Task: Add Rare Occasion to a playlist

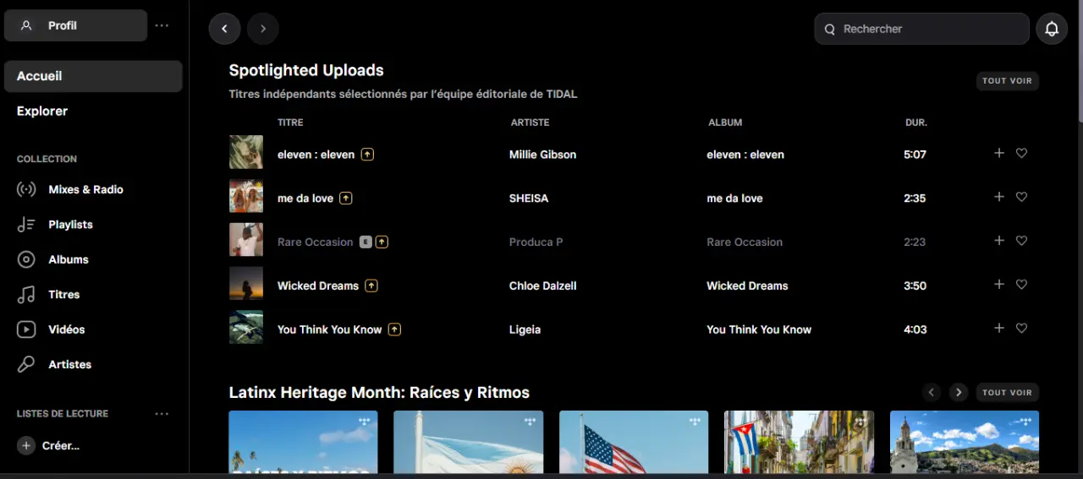Action: pos(999,241)
